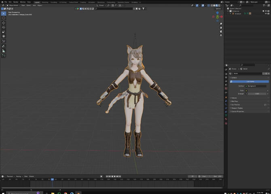
Task: Select the Move tool
Action: tap(4, 23)
